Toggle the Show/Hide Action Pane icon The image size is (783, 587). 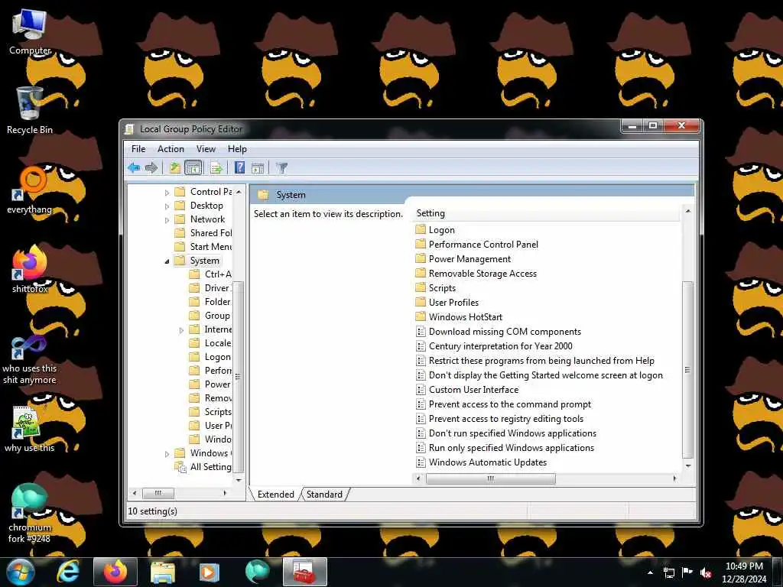[x=258, y=167]
